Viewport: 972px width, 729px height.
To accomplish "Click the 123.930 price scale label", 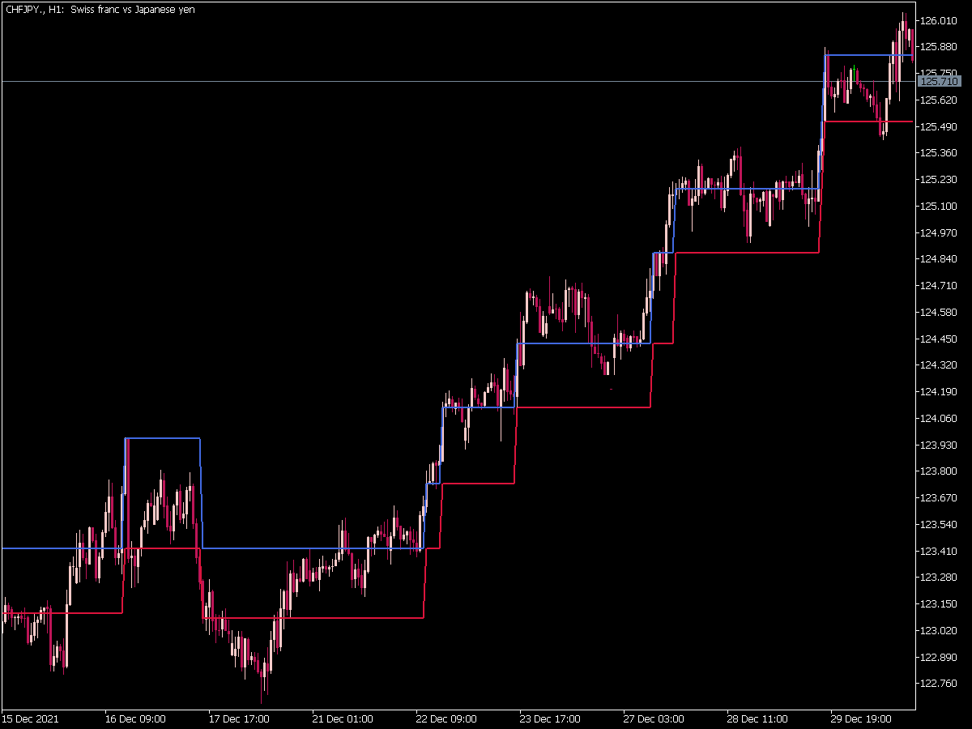I will pyautogui.click(x=940, y=445).
